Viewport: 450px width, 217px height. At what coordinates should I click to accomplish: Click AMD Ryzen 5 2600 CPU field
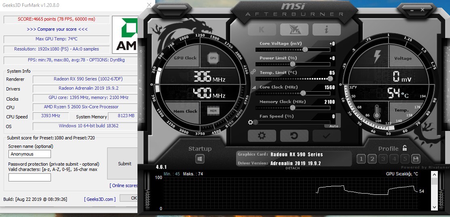pos(85,107)
